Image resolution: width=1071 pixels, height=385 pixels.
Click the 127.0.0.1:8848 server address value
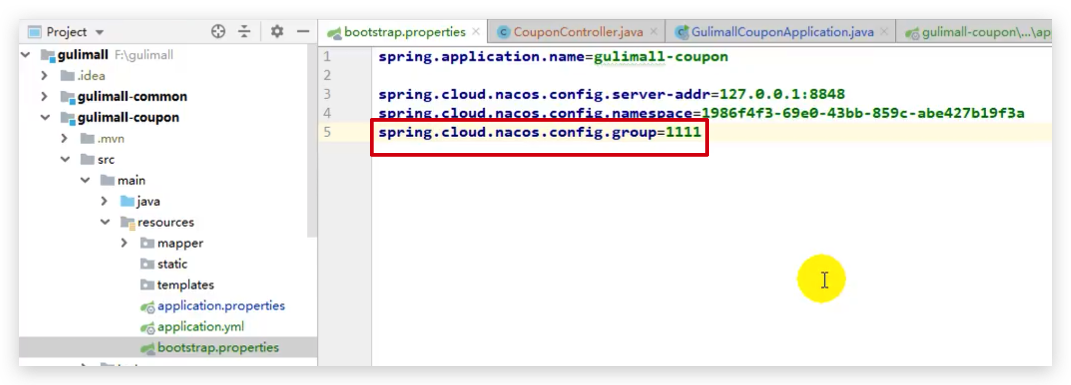tap(782, 94)
